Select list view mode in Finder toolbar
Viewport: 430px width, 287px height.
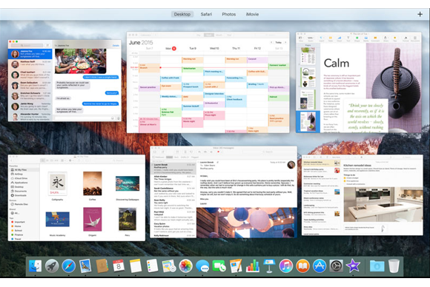(x=47, y=161)
